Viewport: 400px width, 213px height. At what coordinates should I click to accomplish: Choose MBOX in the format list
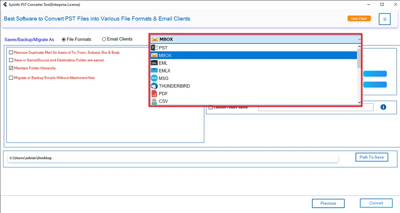click(x=254, y=55)
